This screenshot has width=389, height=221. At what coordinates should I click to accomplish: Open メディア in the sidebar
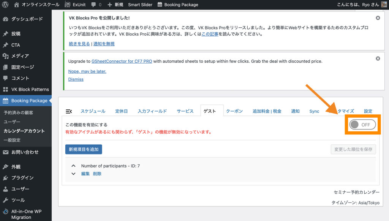tap(20, 56)
